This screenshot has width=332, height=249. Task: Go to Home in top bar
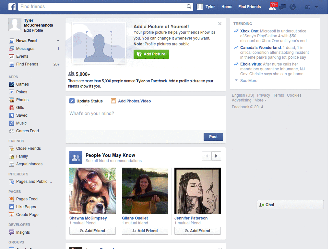click(x=227, y=7)
